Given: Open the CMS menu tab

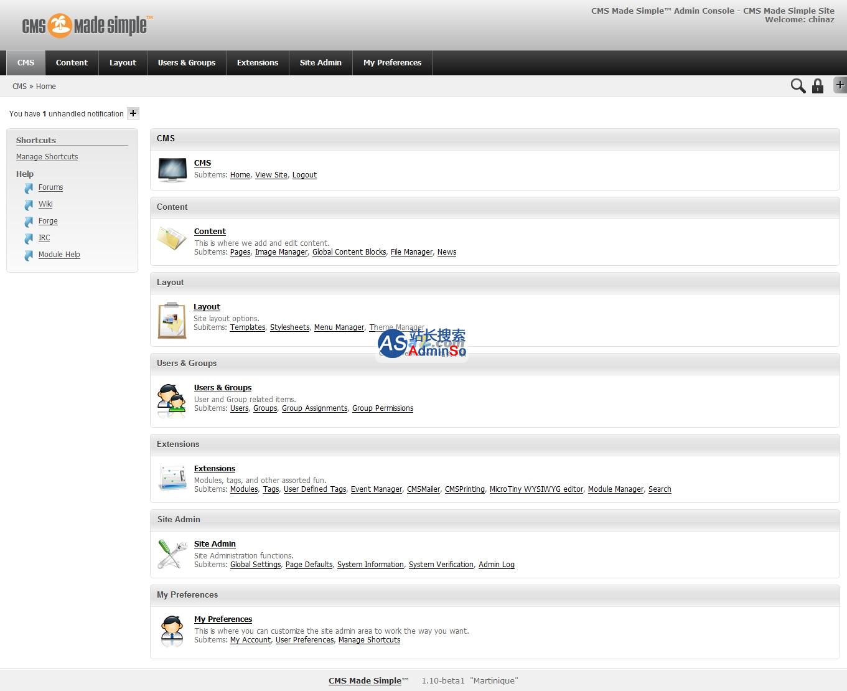Looking at the screenshot, I should tap(26, 63).
